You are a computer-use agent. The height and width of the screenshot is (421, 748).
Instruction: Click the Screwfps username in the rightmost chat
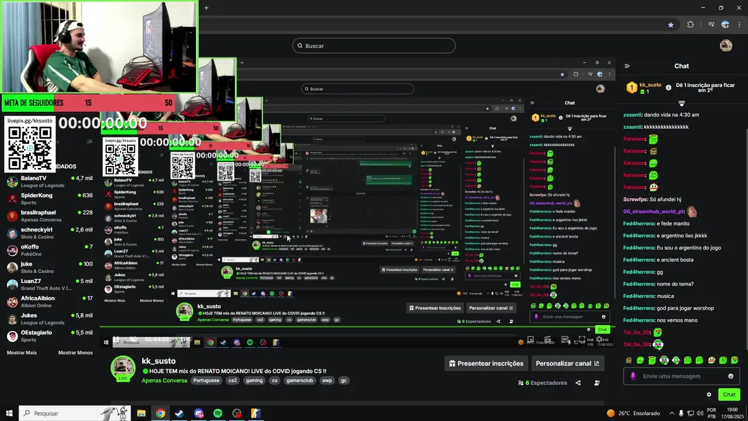[635, 199]
